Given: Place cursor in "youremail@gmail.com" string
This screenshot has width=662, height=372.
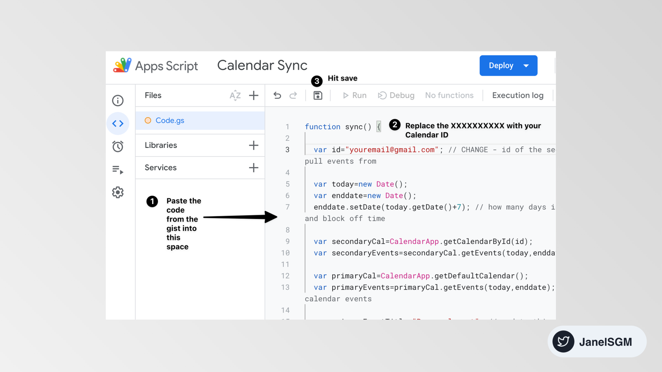Looking at the screenshot, I should [392, 150].
